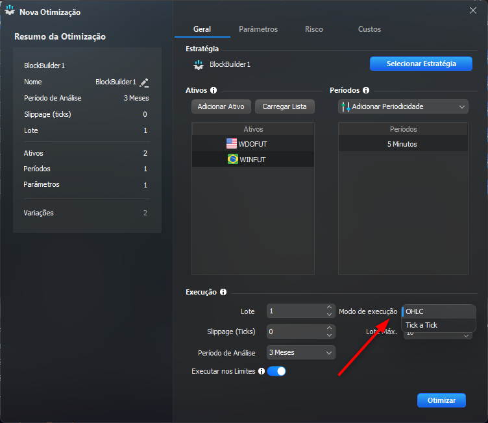Viewport: 488px width, 423px height.
Task: Select OHLC in Modo de execução list
Action: (x=439, y=311)
